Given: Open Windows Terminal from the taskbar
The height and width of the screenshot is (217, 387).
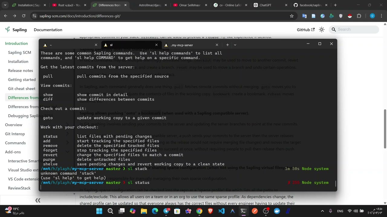Looking at the screenshot, I should click(243, 211).
